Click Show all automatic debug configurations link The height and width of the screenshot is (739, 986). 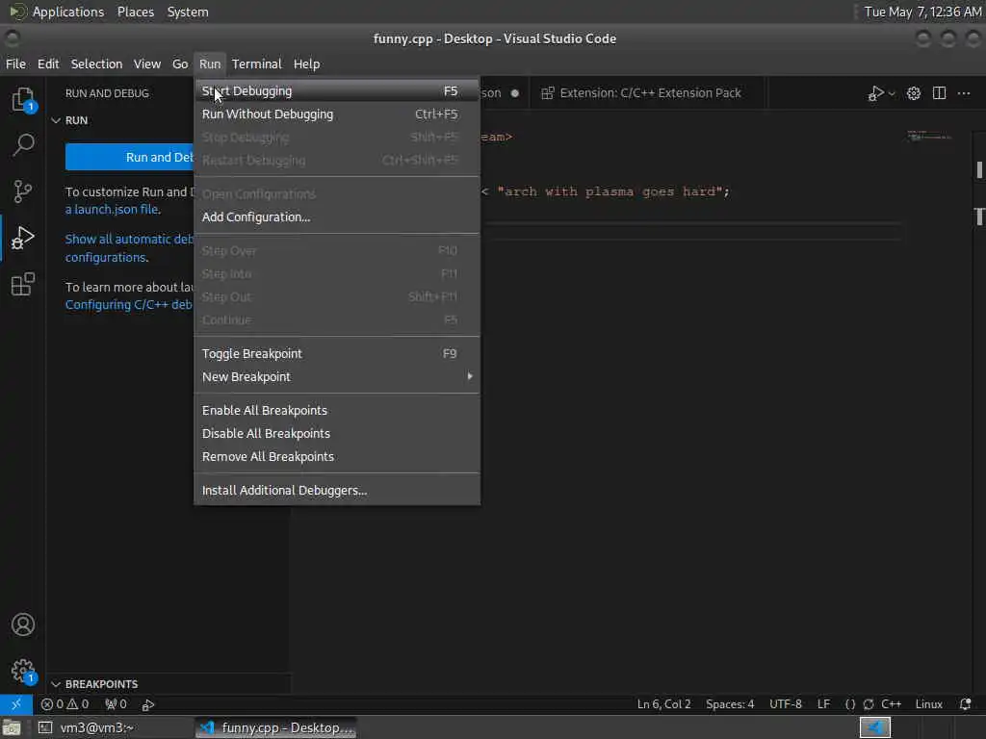point(129,247)
